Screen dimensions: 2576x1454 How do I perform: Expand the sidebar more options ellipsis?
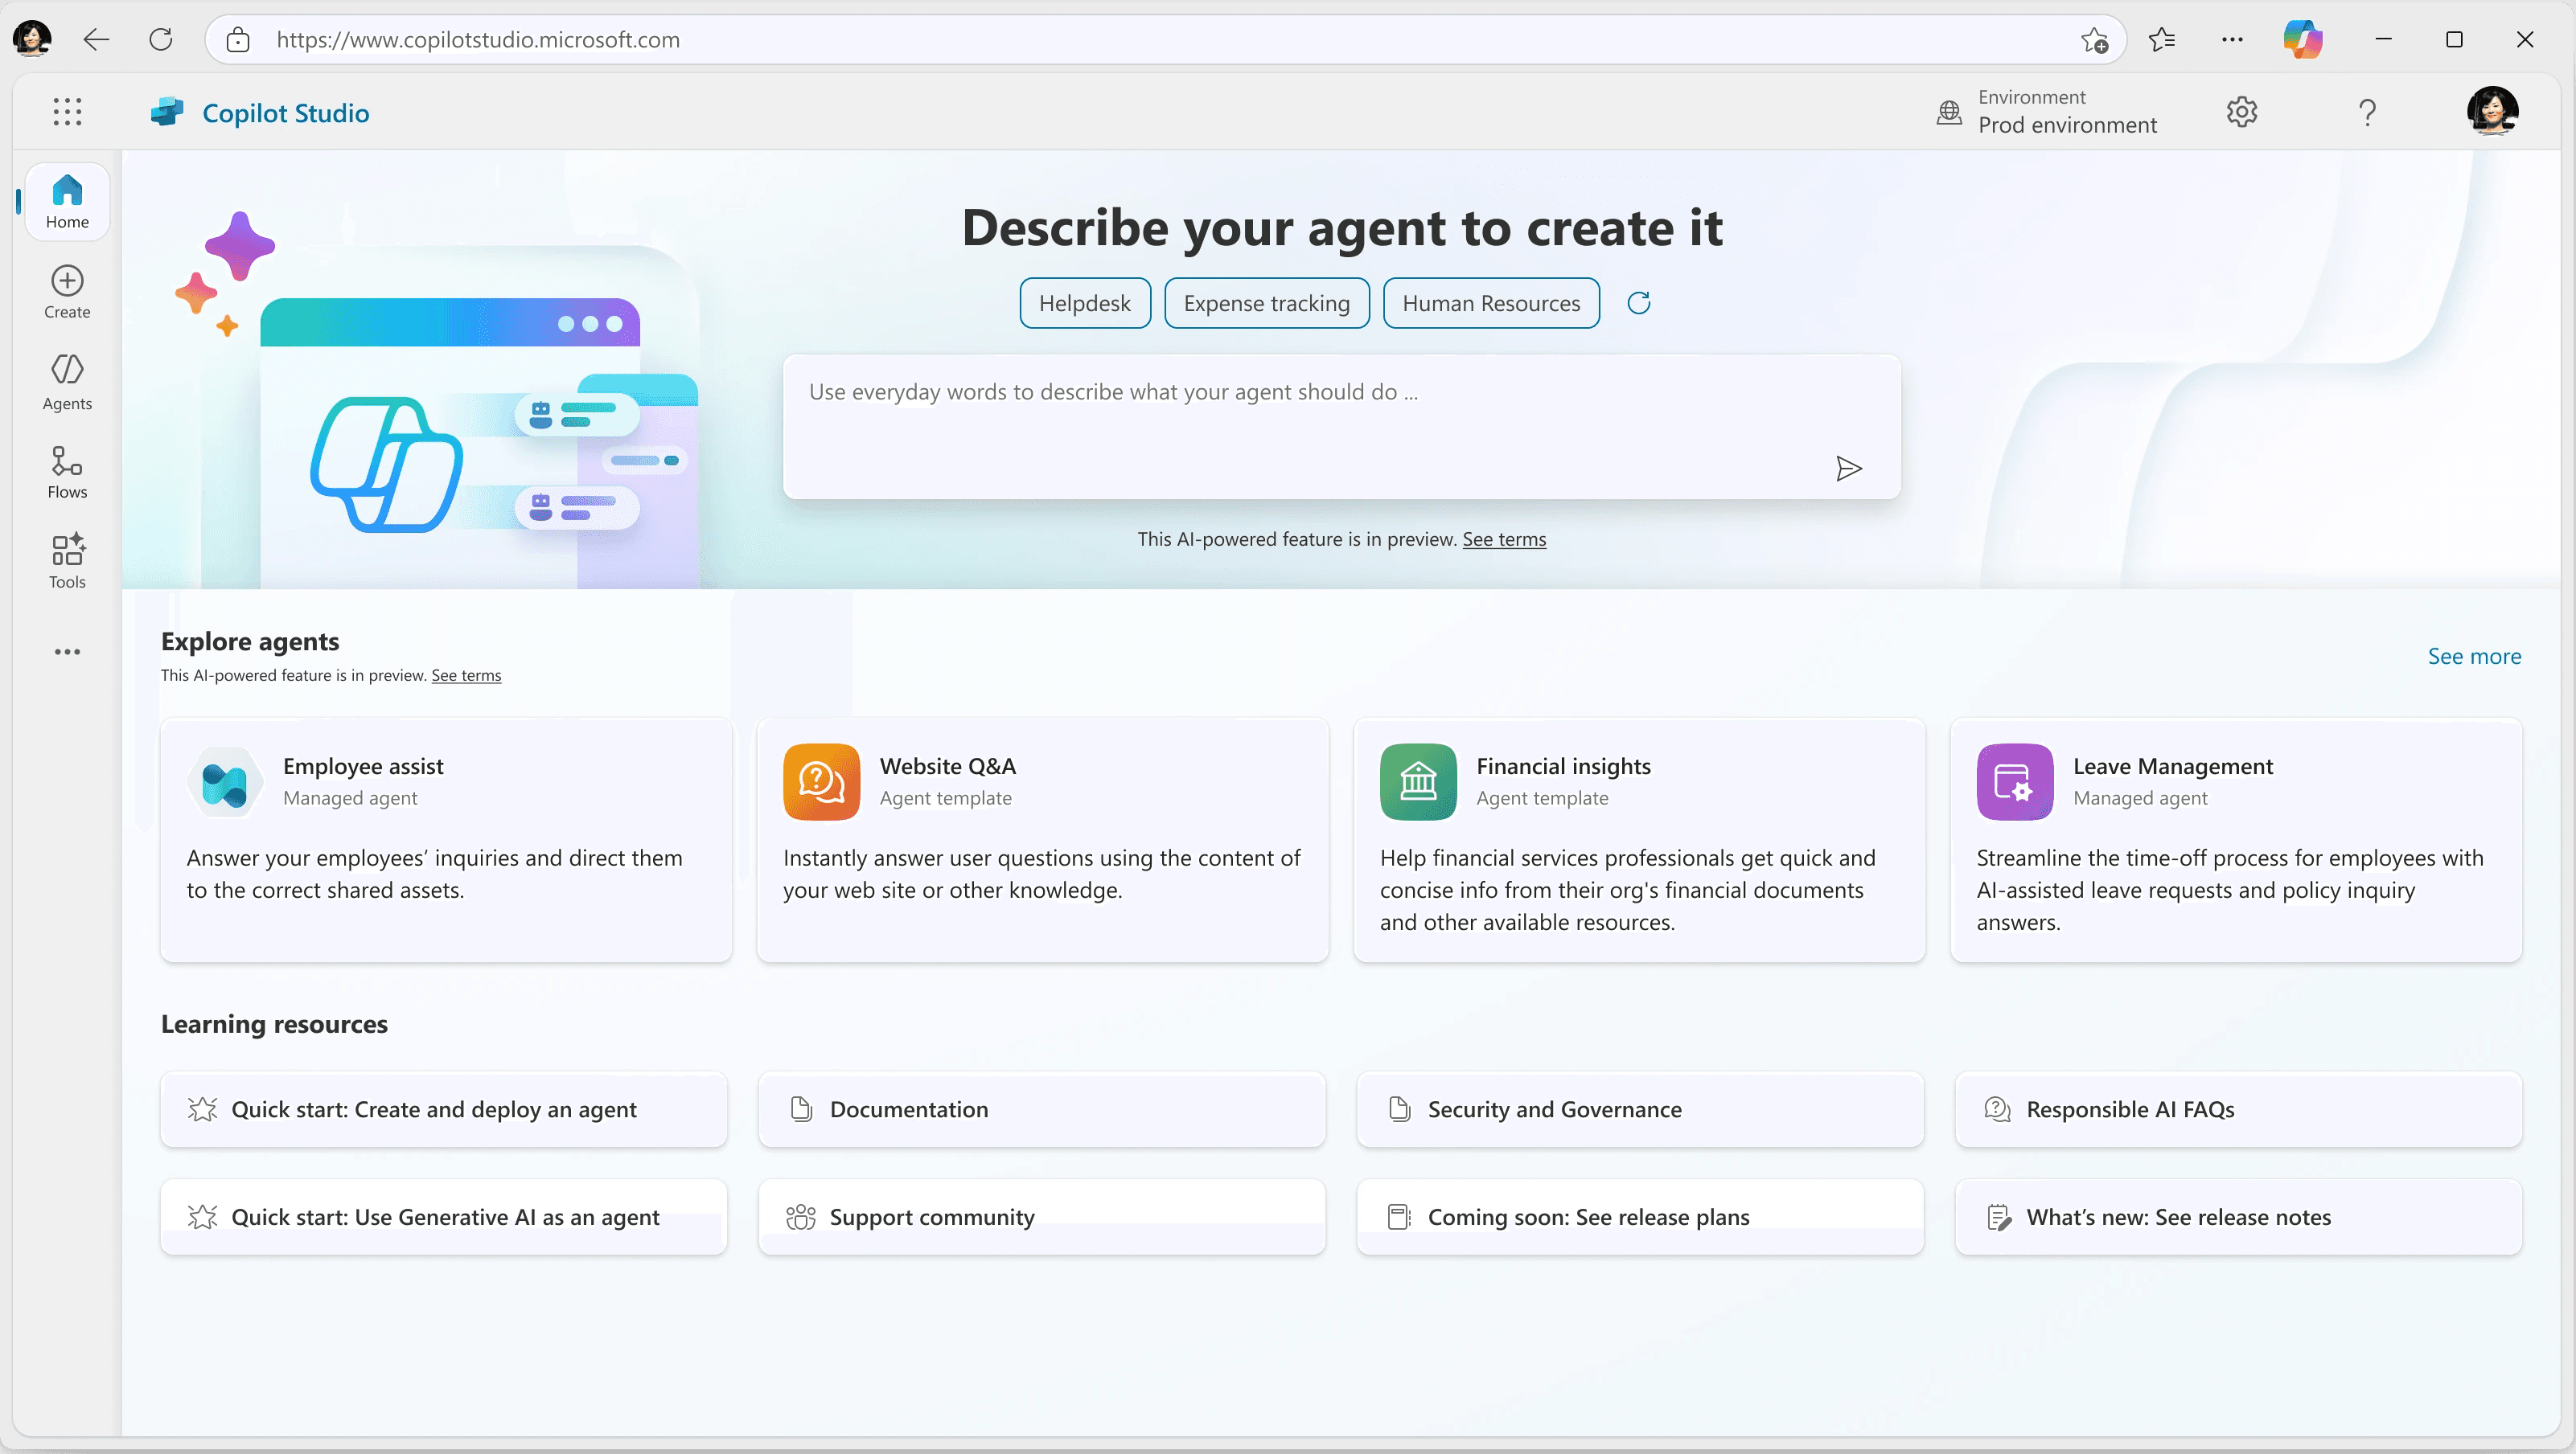point(66,652)
